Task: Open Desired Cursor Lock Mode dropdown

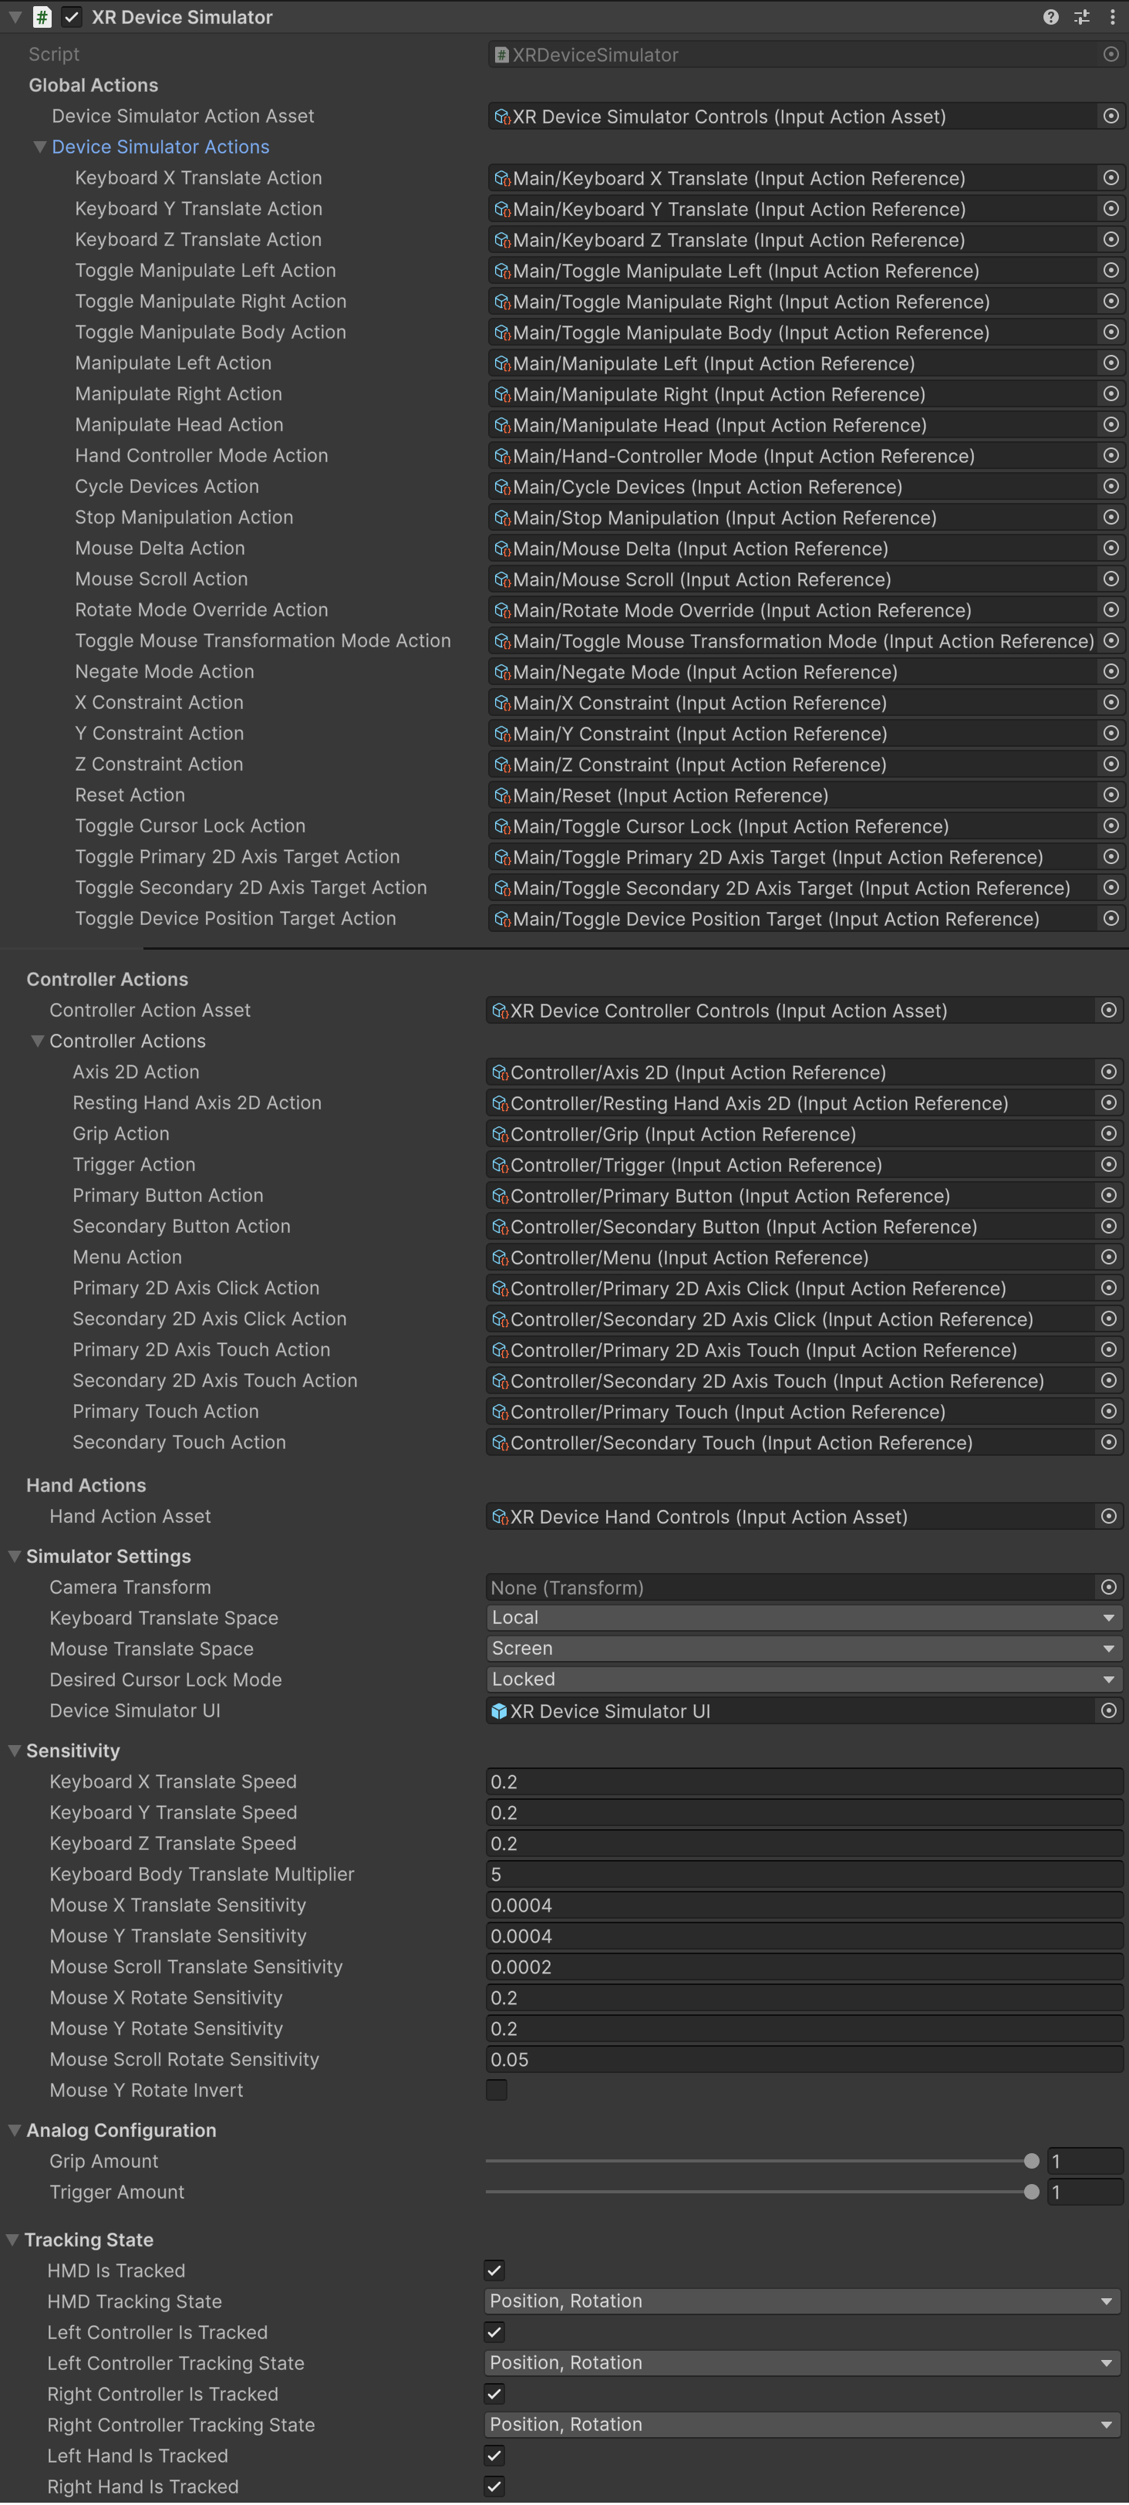Action: point(804,1680)
